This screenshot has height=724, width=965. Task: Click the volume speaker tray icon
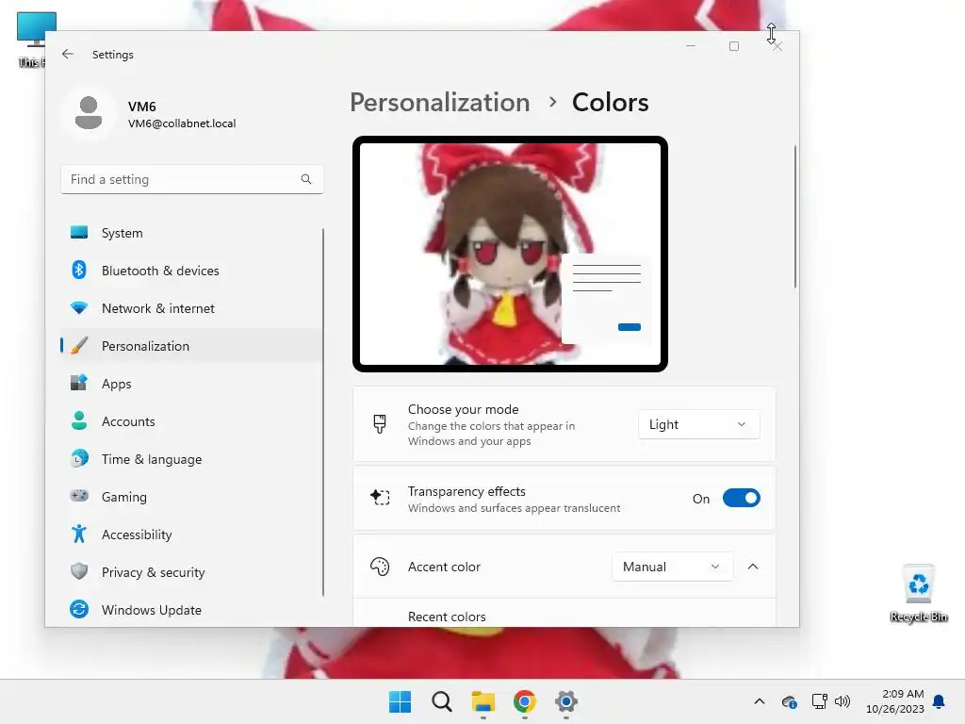[842, 701]
